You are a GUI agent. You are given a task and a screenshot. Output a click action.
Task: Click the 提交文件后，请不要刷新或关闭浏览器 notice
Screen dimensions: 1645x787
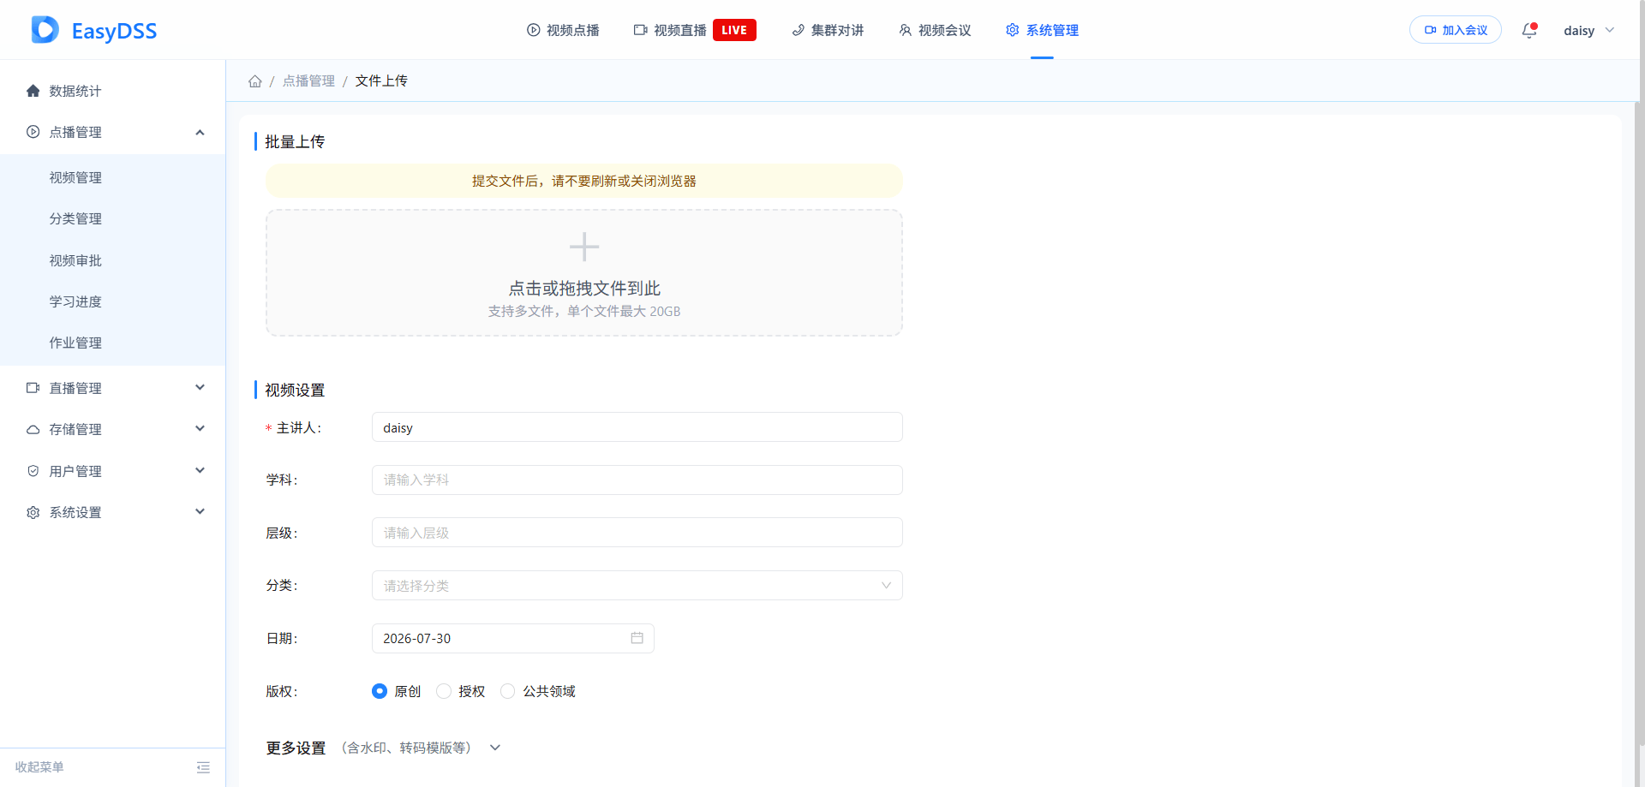point(584,181)
